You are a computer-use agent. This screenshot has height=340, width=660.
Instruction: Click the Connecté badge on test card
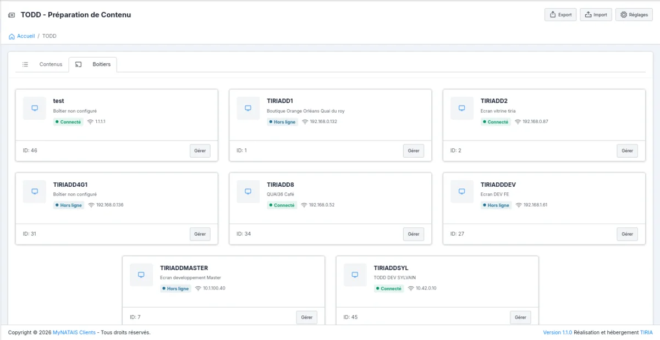point(68,122)
